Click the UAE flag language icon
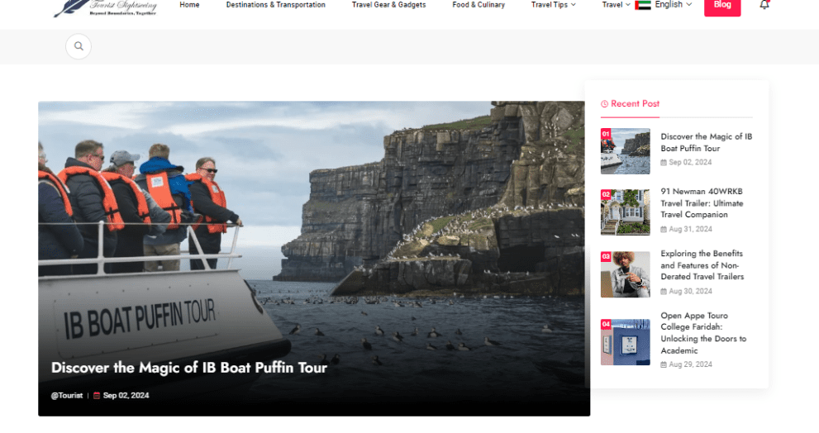The height and width of the screenshot is (433, 819). point(643,5)
